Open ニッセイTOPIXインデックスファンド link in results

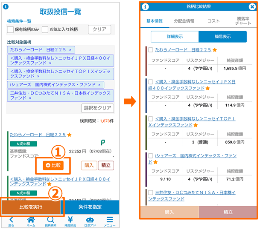[192, 122]
